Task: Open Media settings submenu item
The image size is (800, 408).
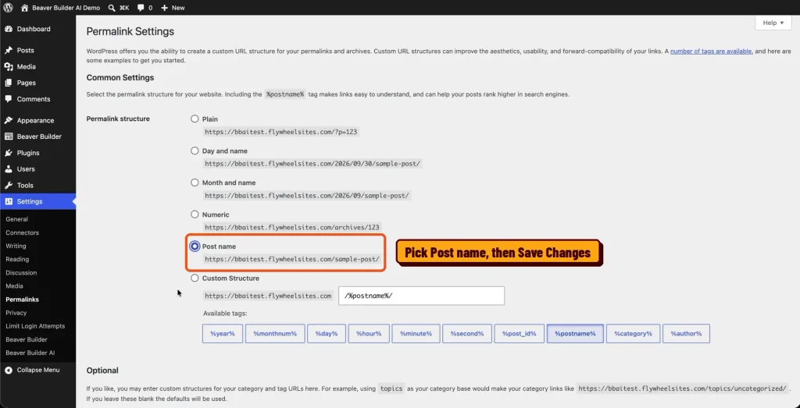Action: tap(14, 286)
